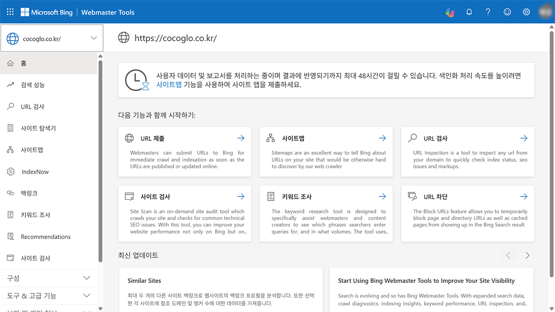555x312 pixels.
Task: Click the globe icon on URL 제출 card
Action: tap(129, 138)
